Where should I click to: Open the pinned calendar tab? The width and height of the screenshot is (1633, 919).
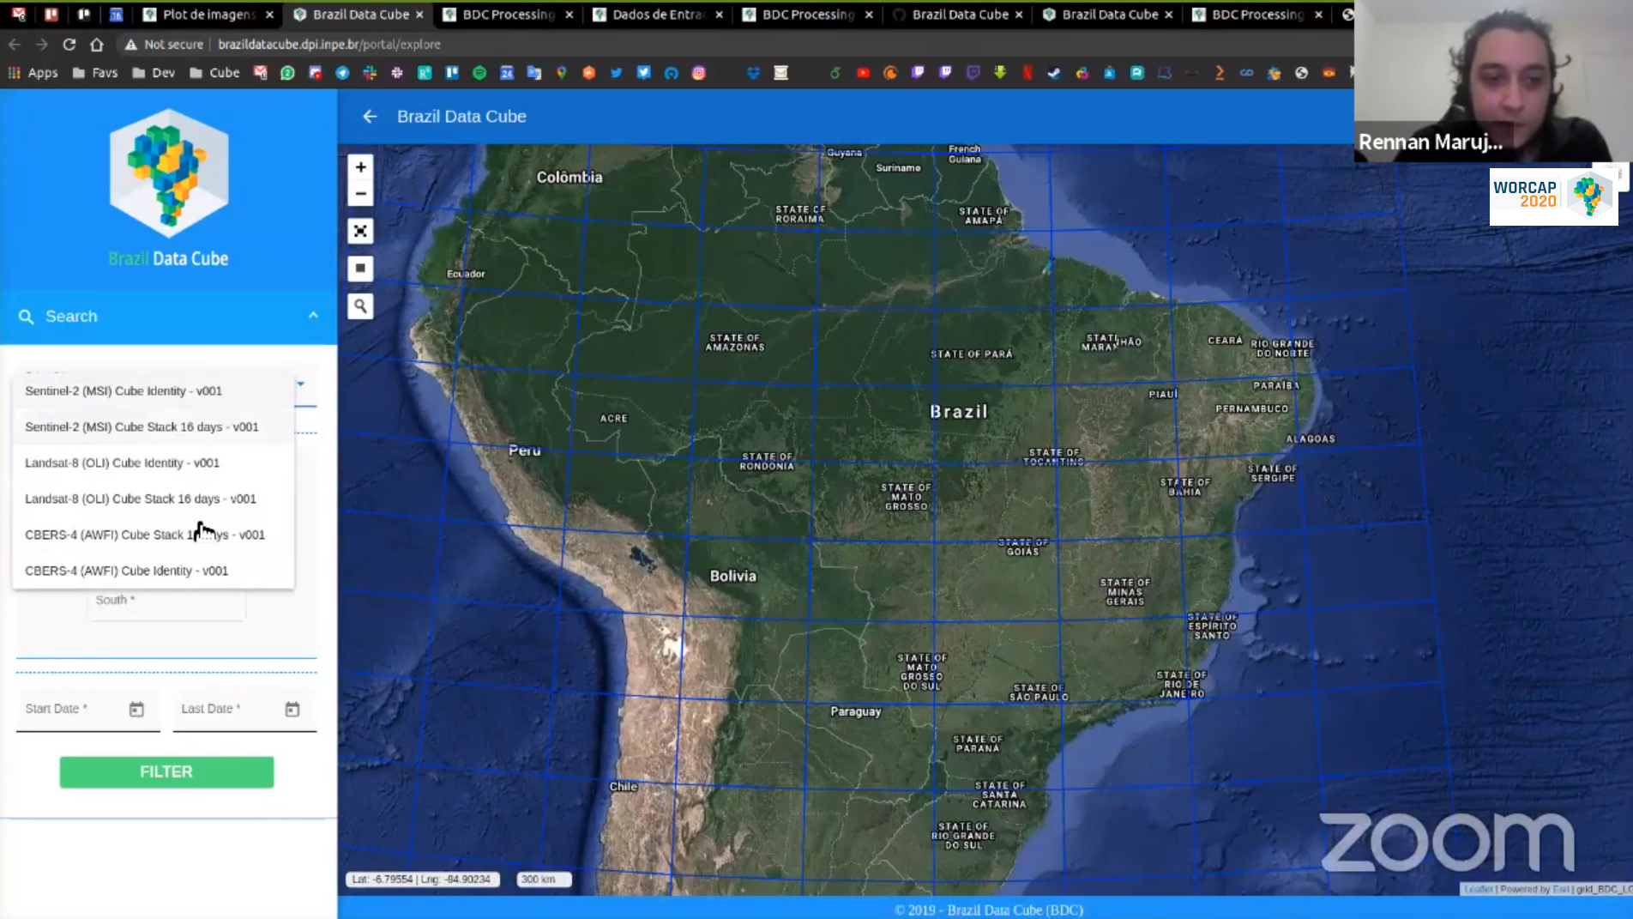(117, 15)
